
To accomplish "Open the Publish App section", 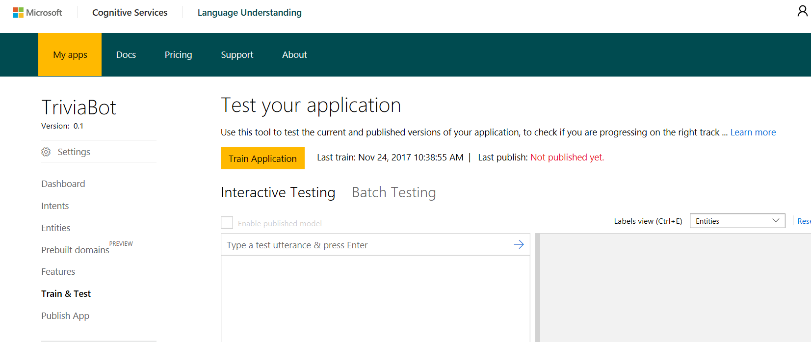I will point(65,316).
